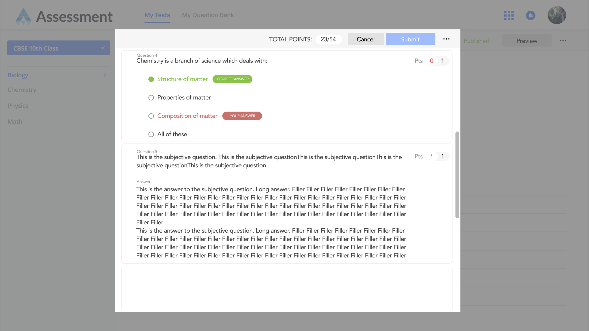Viewport: 589px width, 331px height.
Task: Open the grading dialog three-dots menu
Action: point(446,39)
